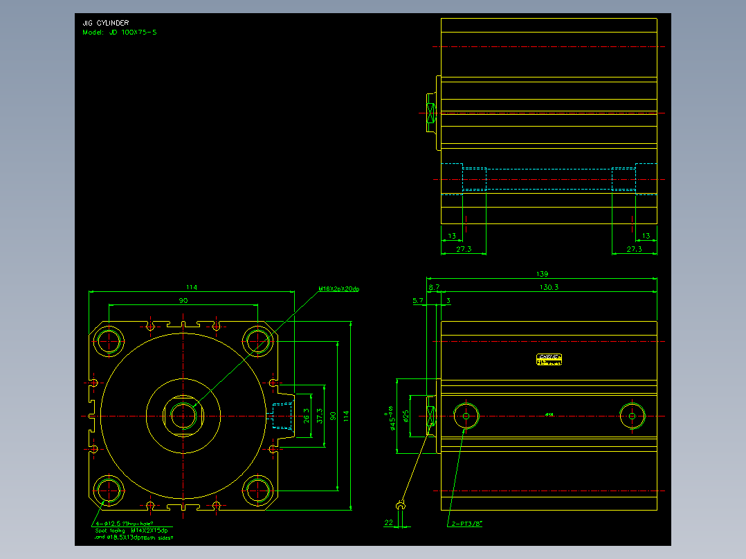Viewport: 746px width, 559px height.
Task: Select the "8.7" dimension text
Action: tap(434, 287)
